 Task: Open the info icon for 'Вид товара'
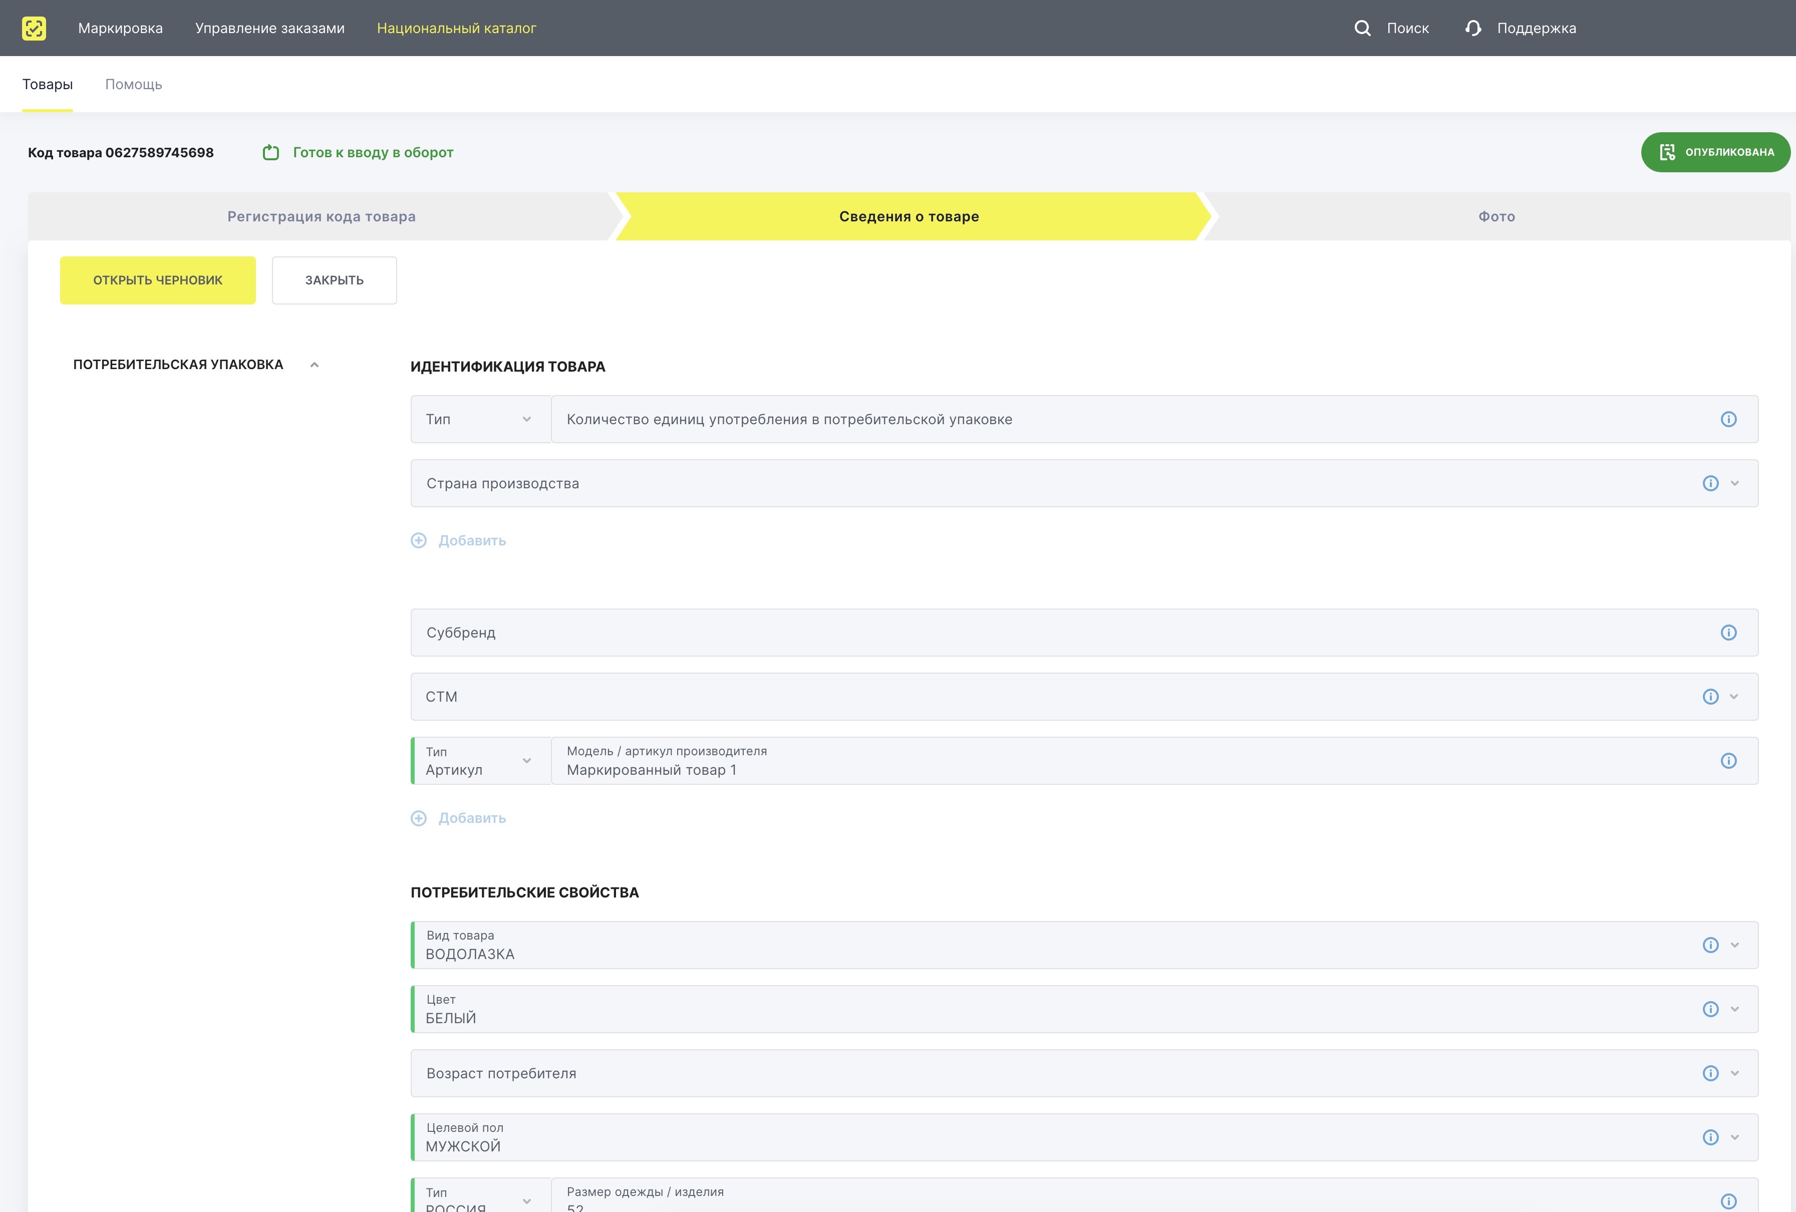1710,945
